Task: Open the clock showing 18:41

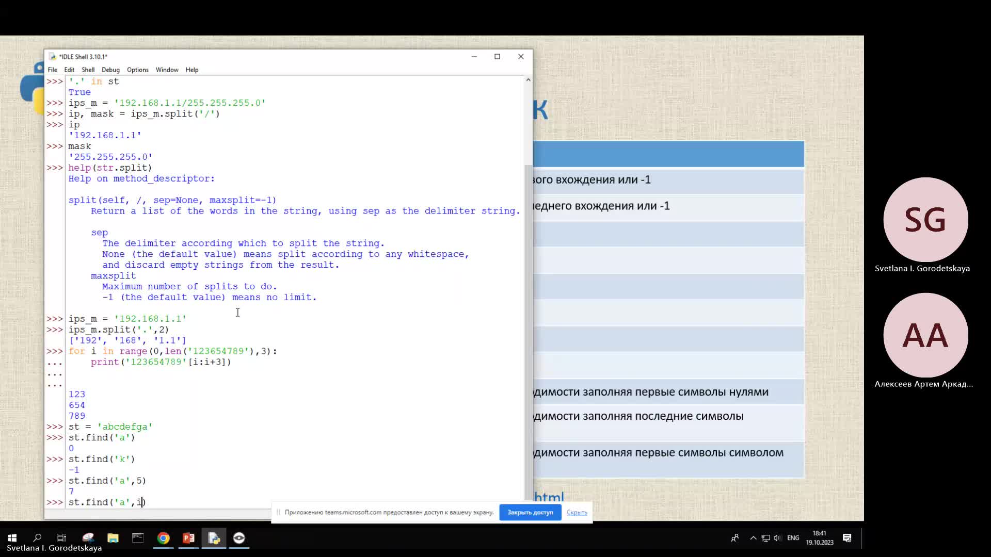Action: [x=820, y=538]
